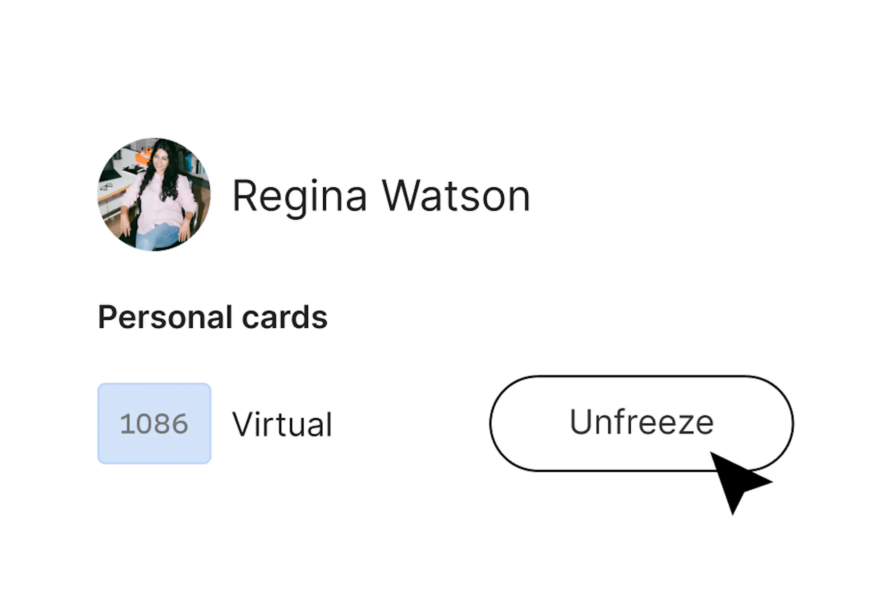Tap the card holder's name, Regina Watson
The image size is (894, 610).
(381, 196)
